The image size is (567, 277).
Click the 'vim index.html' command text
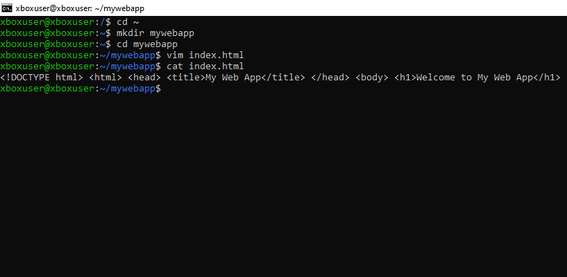click(x=205, y=55)
